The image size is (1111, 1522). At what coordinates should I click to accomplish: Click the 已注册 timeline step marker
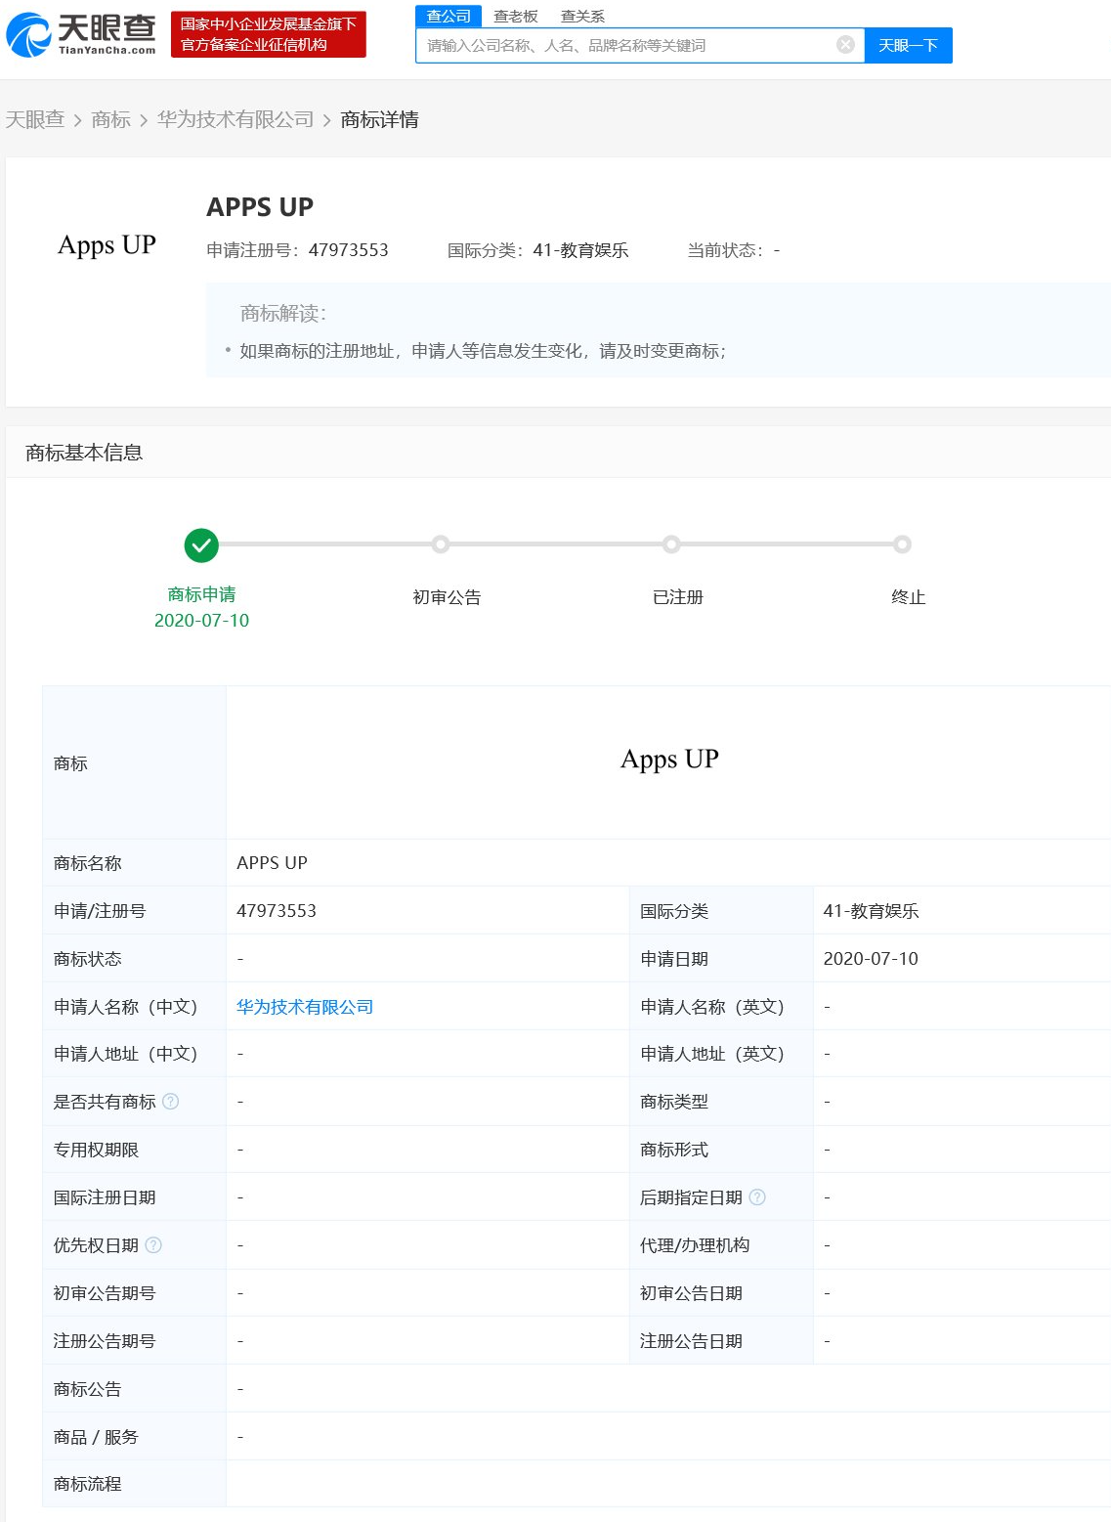(x=671, y=544)
